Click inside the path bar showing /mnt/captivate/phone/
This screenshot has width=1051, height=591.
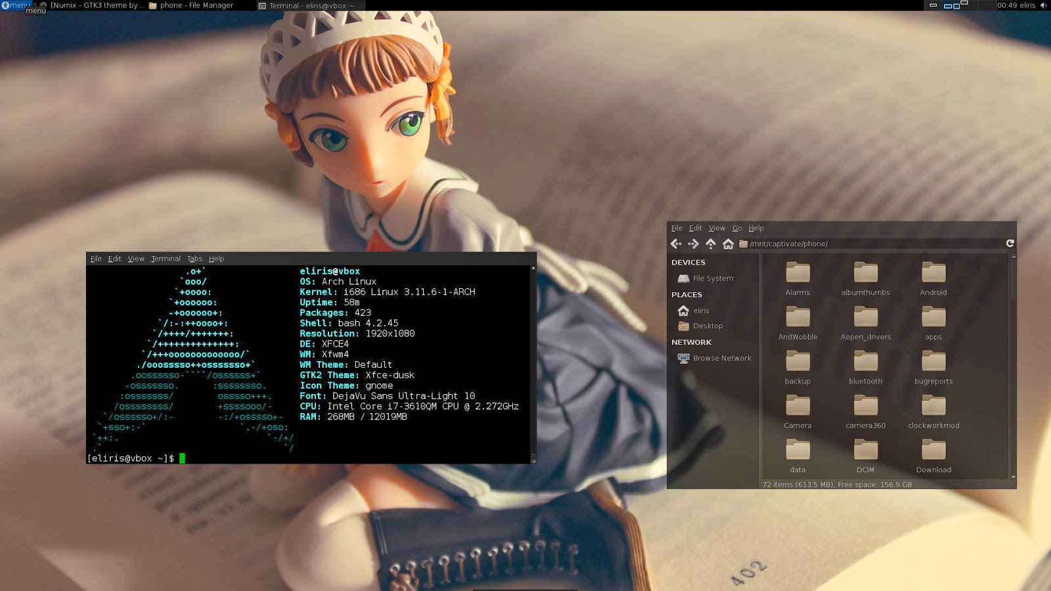(821, 243)
